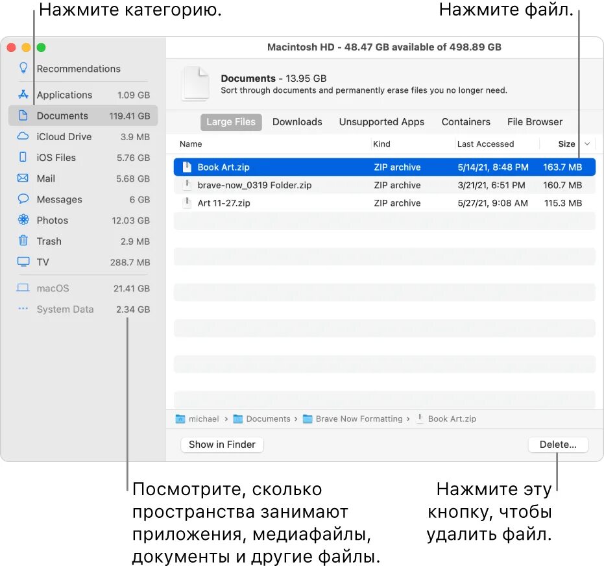Click the Photos flower icon
Screen dimensions: 604x573
click(23, 219)
